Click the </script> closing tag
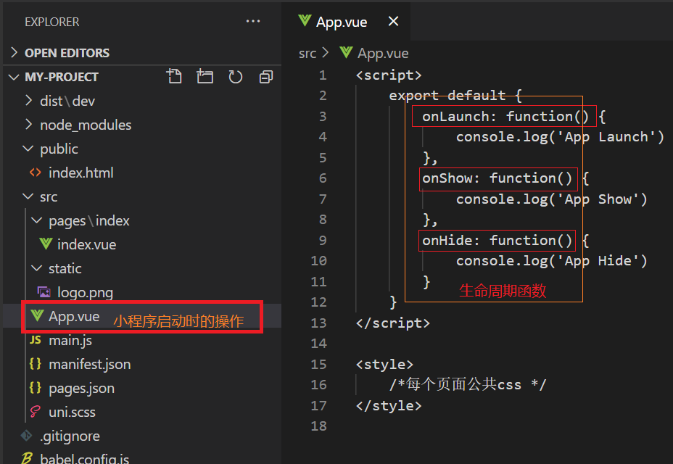 (x=393, y=323)
